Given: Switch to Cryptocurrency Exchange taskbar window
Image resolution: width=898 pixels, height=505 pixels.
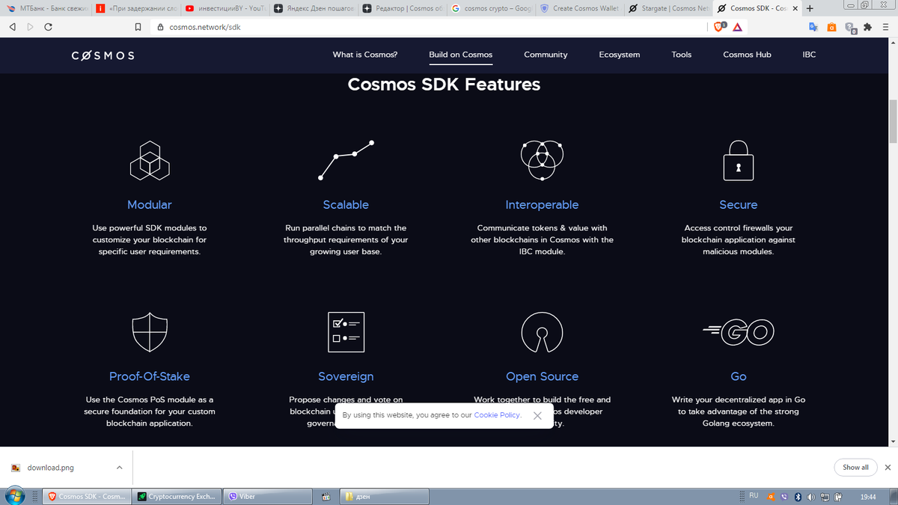Looking at the screenshot, I should pos(178,496).
